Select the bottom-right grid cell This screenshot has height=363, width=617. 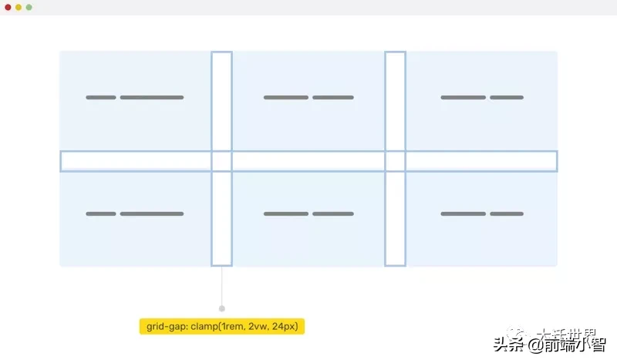(481, 219)
